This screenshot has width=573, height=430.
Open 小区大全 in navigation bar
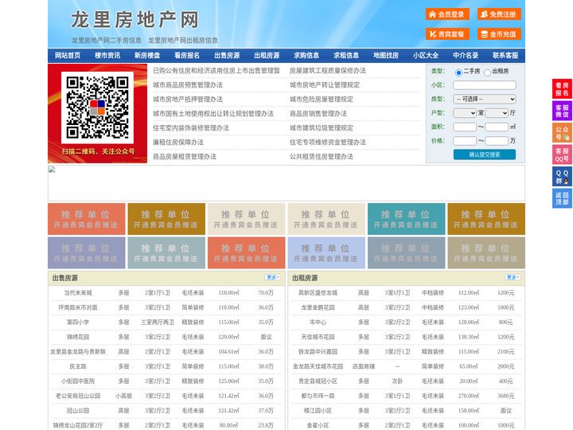(x=426, y=56)
